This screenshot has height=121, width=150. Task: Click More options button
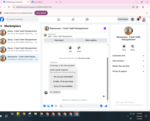tap(91, 40)
